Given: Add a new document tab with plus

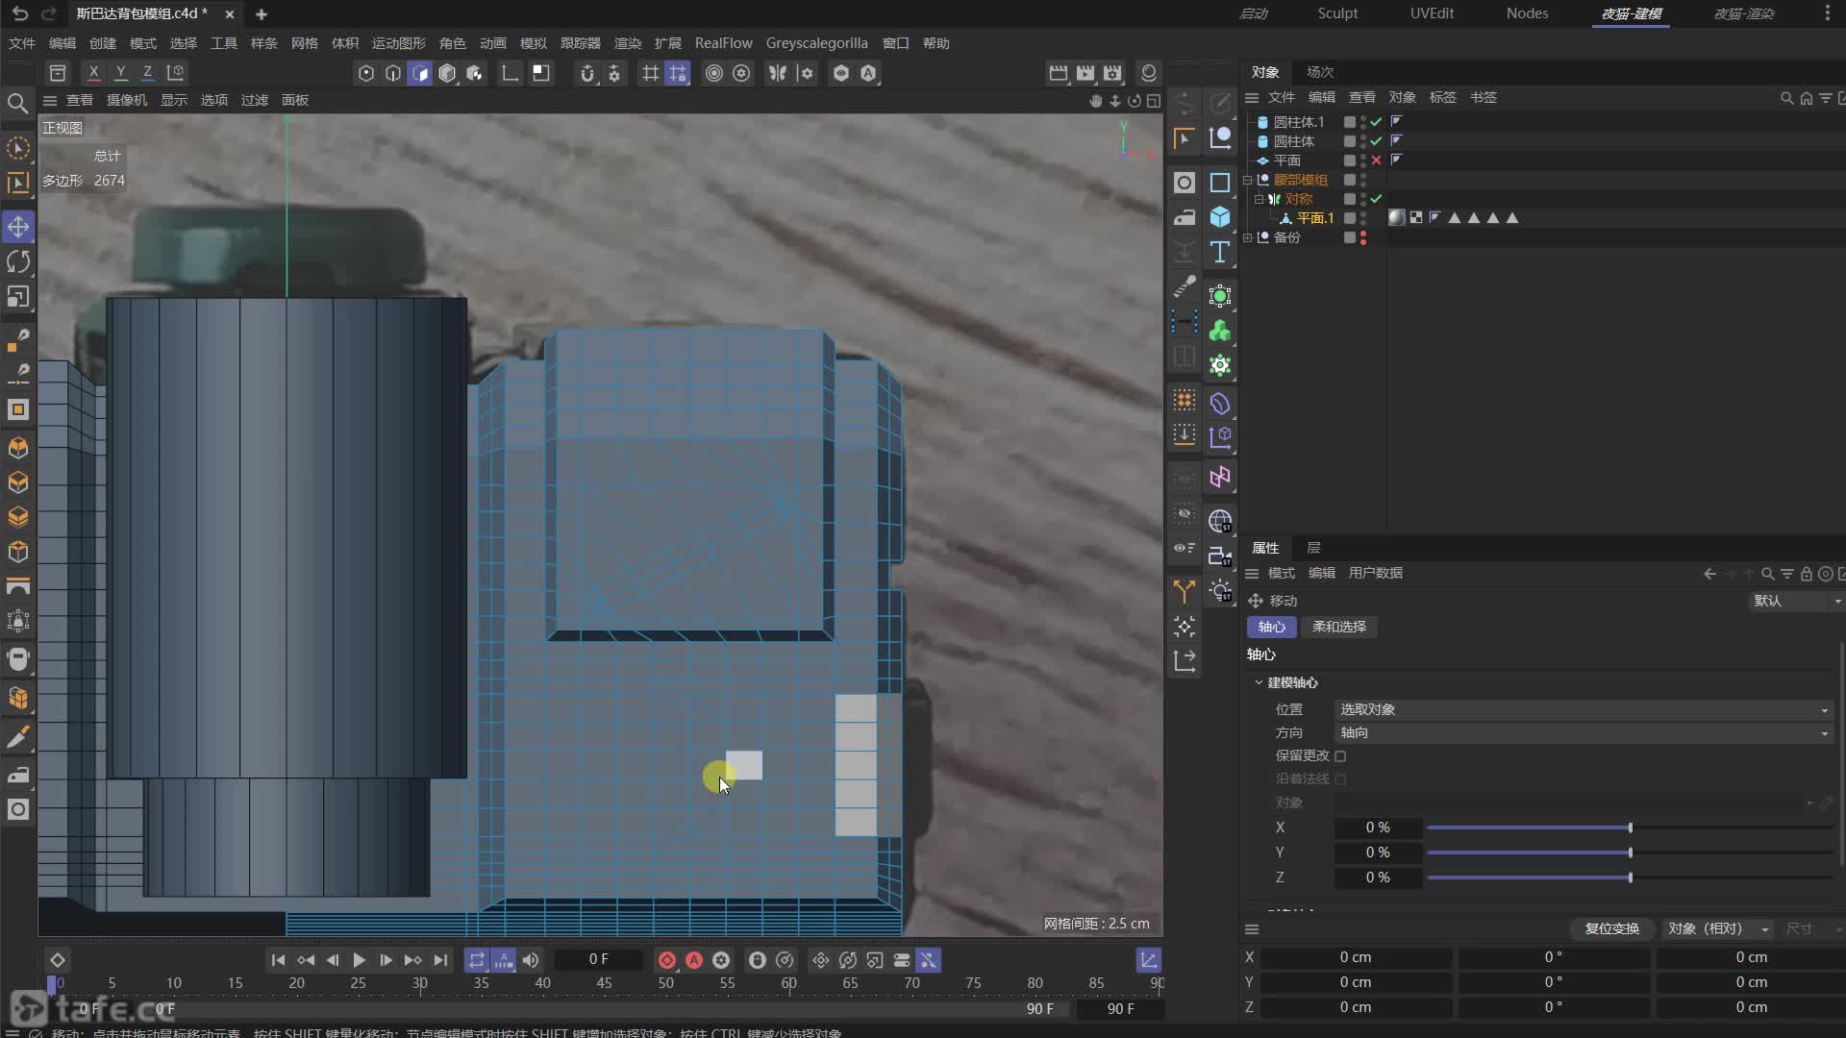Looking at the screenshot, I should [262, 14].
